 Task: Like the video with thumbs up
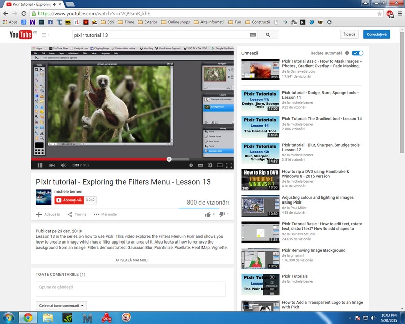(208, 215)
